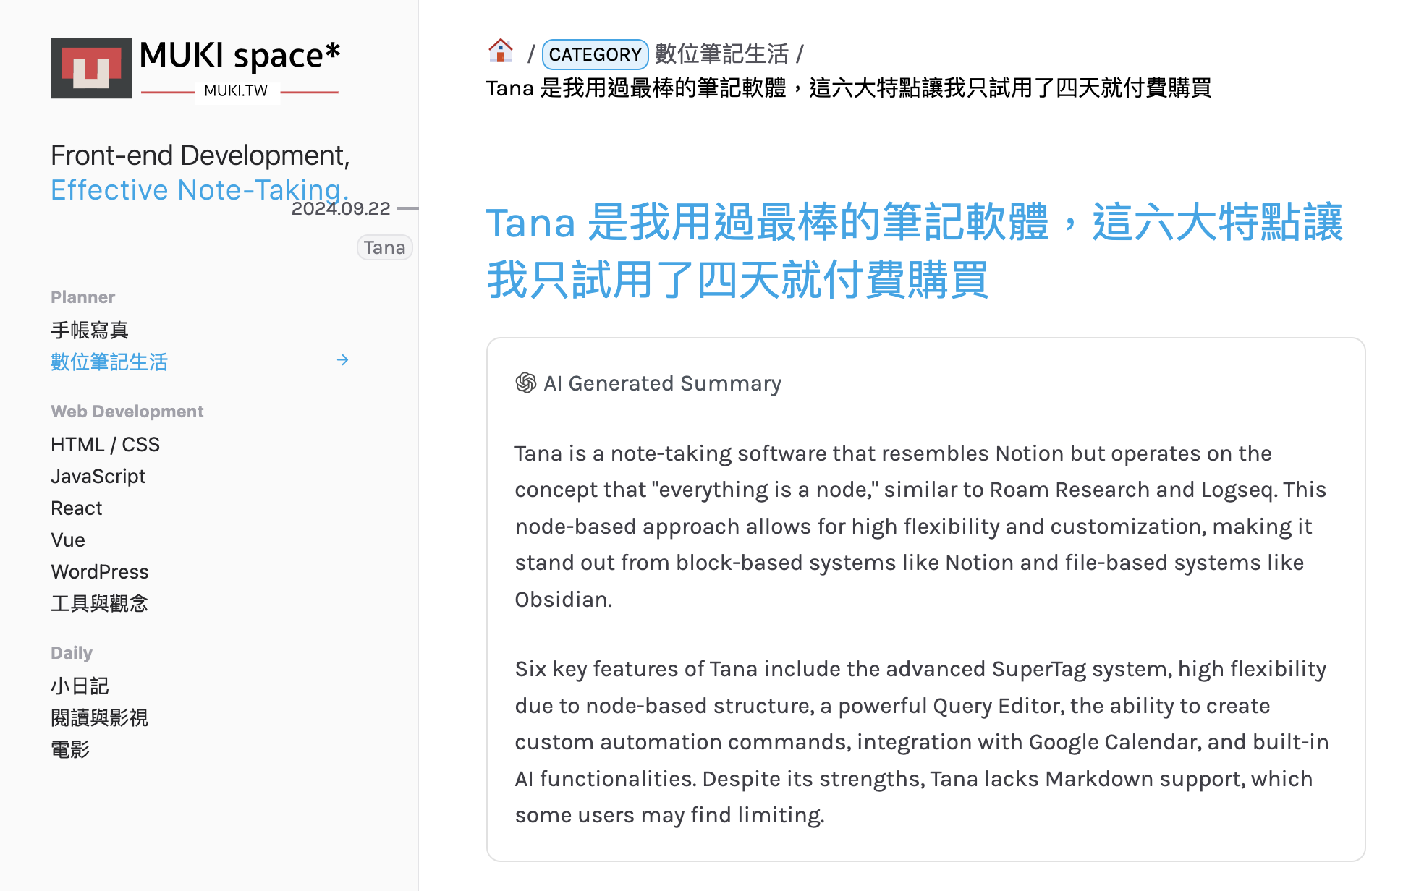Open the 數位筆記生活 breadcrumb link
Image resolution: width=1411 pixels, height=891 pixels.
pos(723,54)
